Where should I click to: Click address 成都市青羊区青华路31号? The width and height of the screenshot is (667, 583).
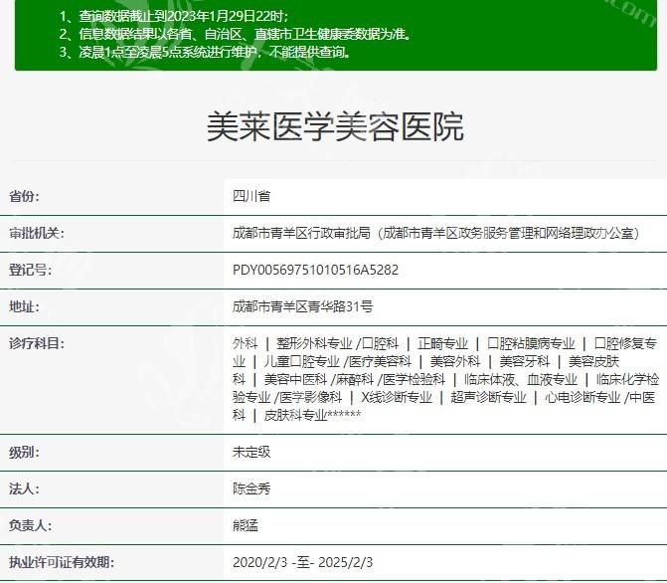click(x=302, y=306)
